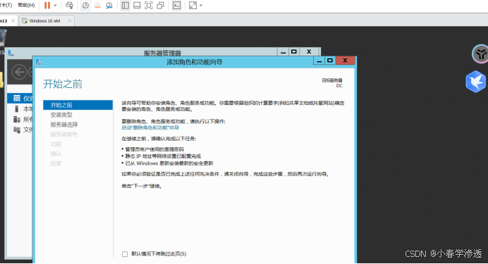The height and width of the screenshot is (264, 488).
Task: Check the 默认情况下将跳过此页 checkbox
Action: pos(125,254)
